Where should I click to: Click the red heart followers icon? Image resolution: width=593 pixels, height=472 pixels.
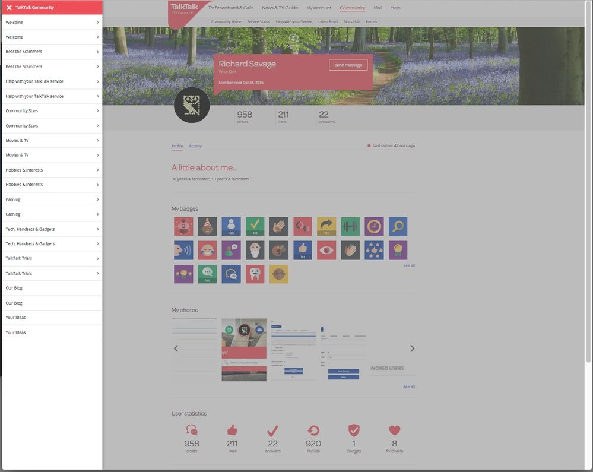coord(395,430)
